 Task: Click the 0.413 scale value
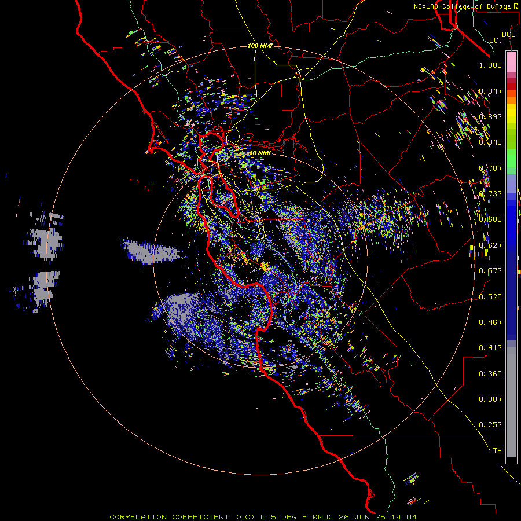[490, 348]
